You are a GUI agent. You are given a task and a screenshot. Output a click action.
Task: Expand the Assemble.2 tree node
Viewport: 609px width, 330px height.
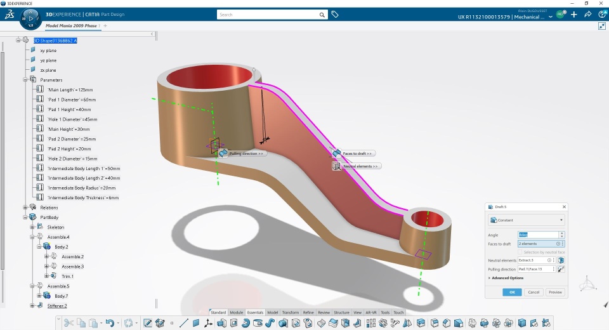coord(46,256)
